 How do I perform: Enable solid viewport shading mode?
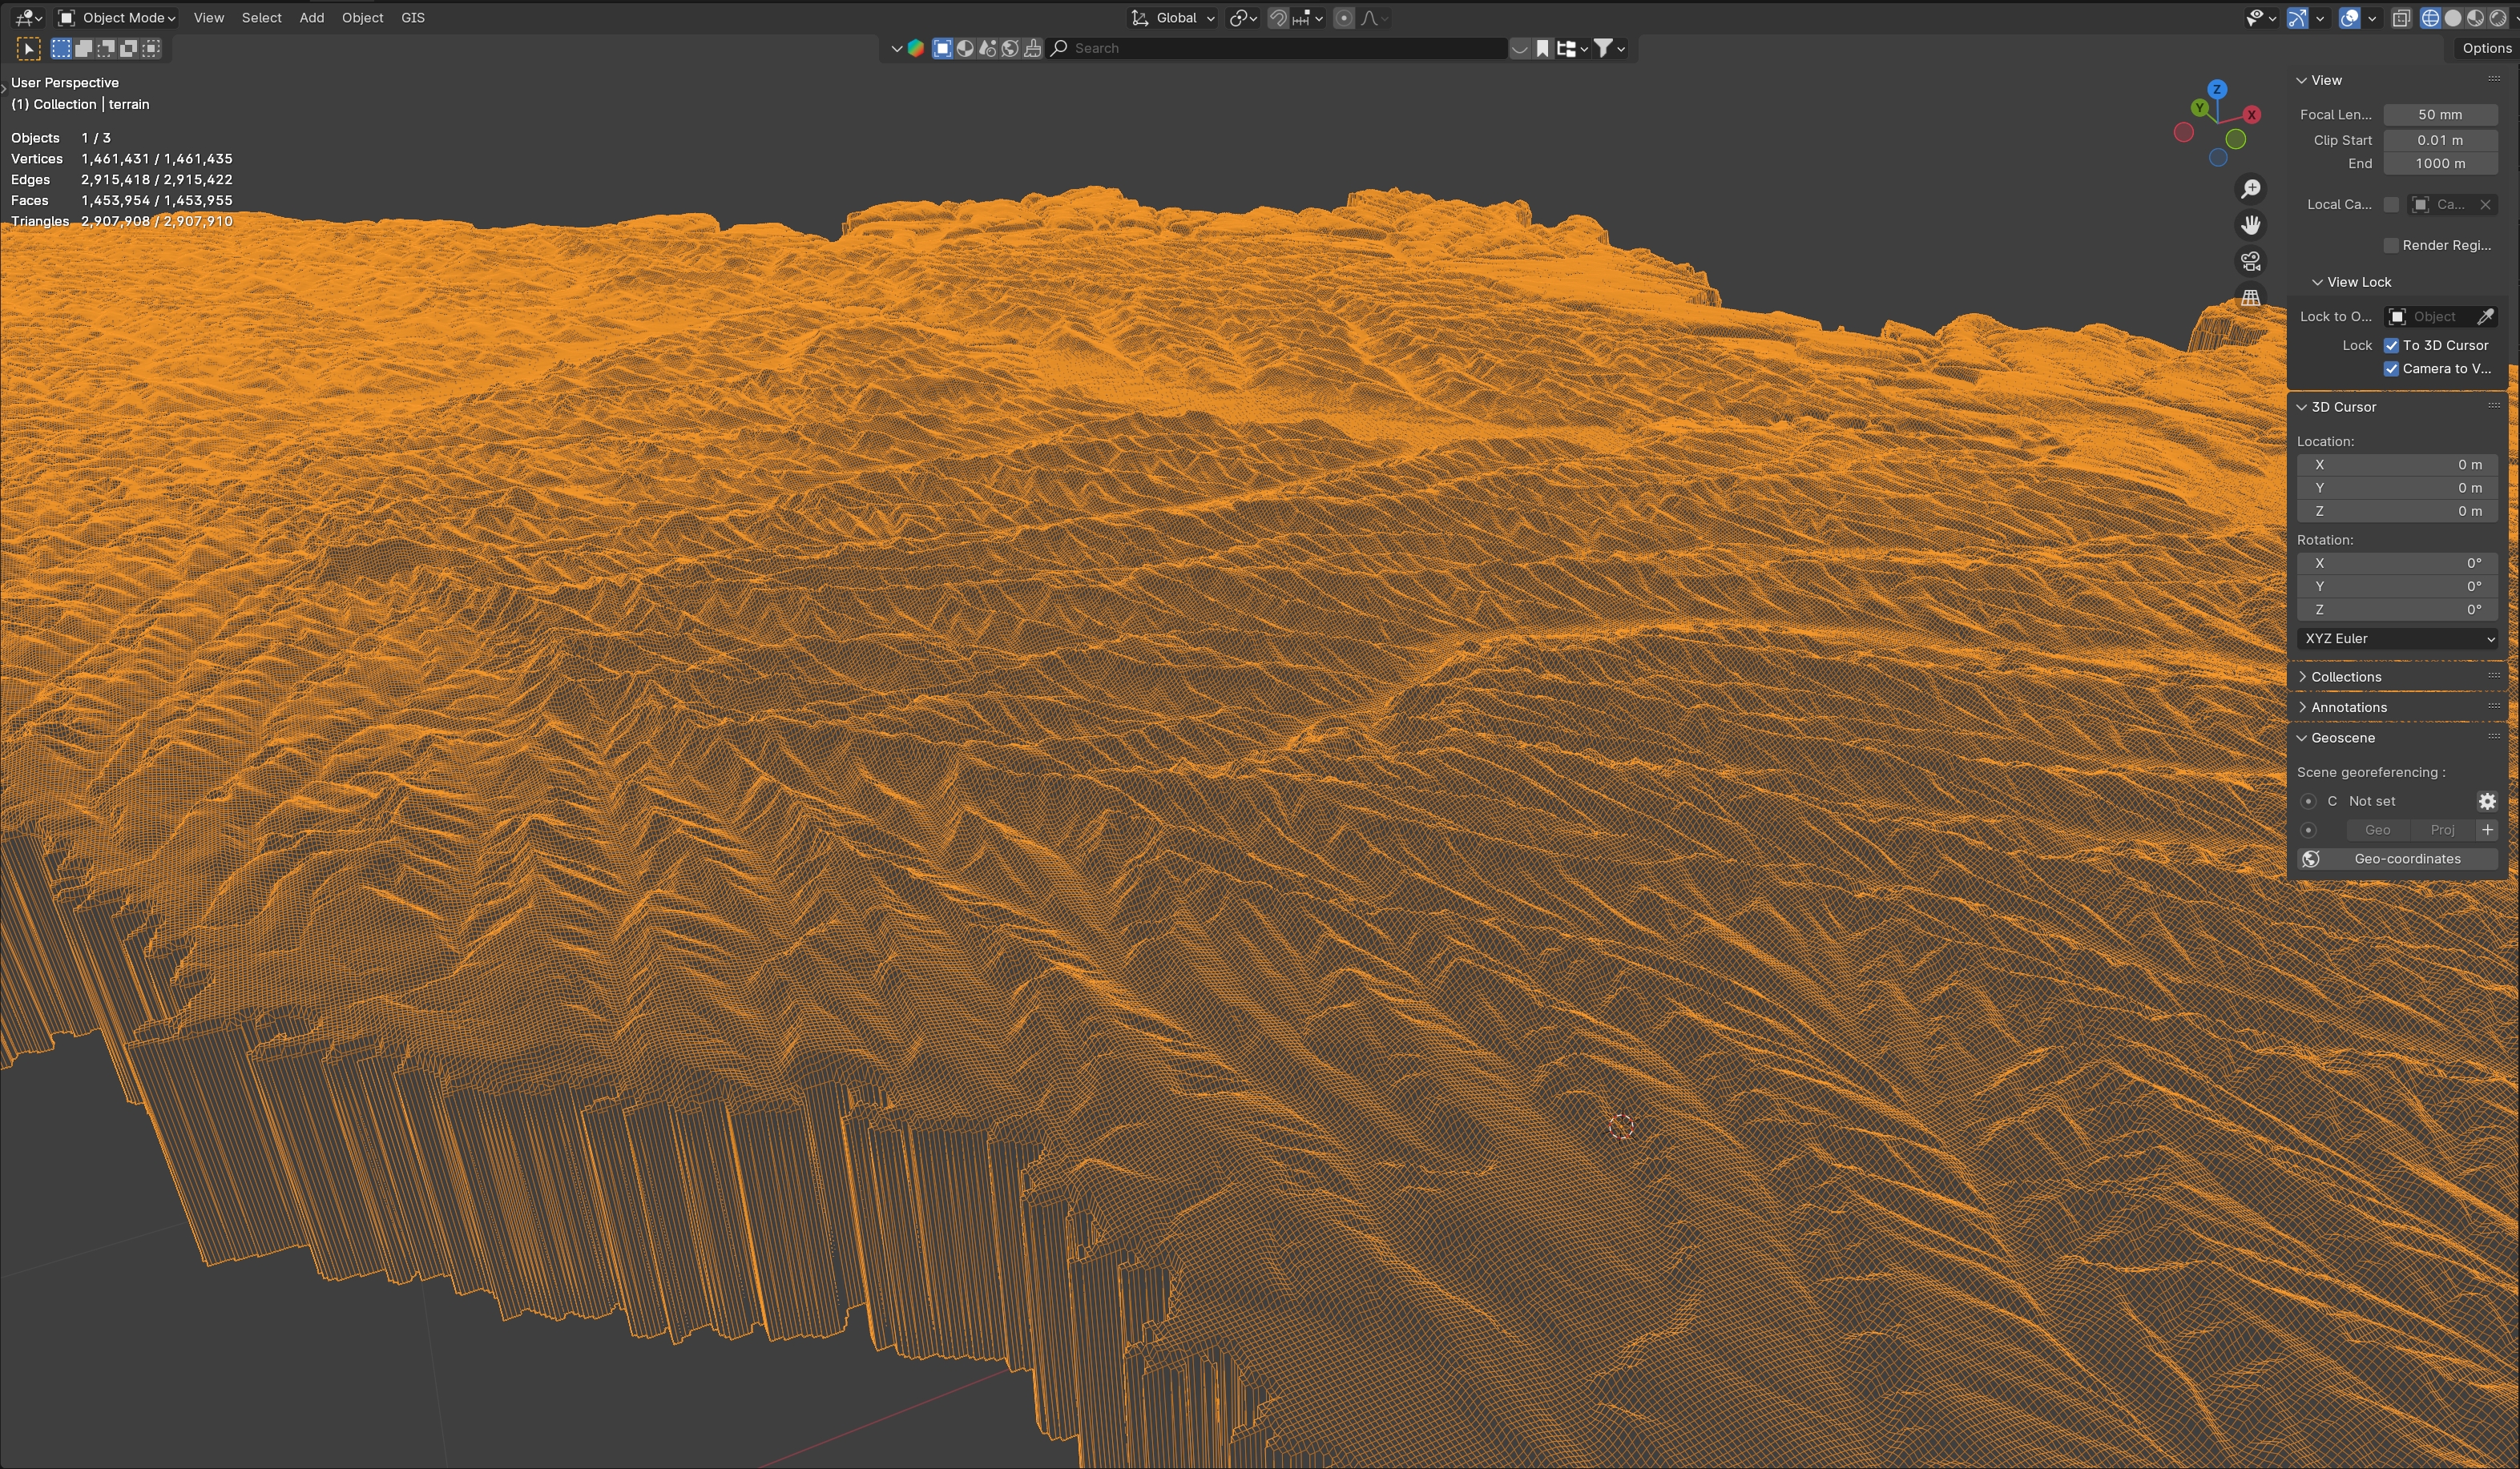[x=2452, y=18]
